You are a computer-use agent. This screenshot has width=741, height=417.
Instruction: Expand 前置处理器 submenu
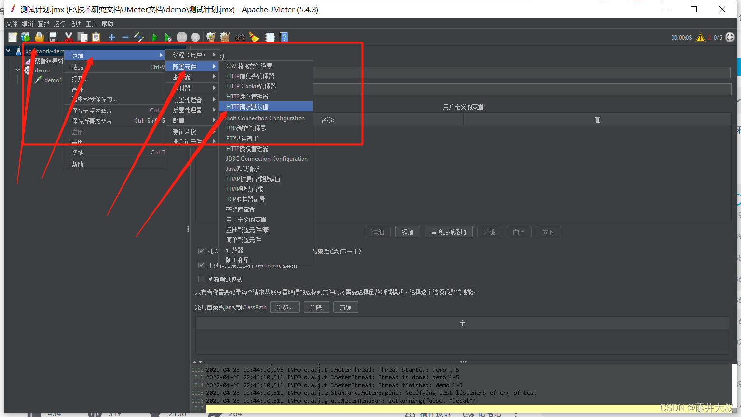coord(192,99)
